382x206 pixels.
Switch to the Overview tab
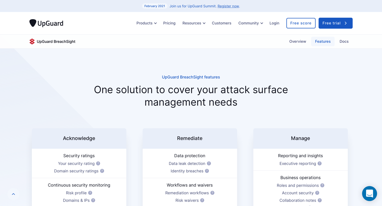coord(298,42)
